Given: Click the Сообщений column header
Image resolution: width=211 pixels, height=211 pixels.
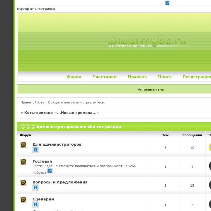Looking at the screenshot, I should (x=192, y=135).
